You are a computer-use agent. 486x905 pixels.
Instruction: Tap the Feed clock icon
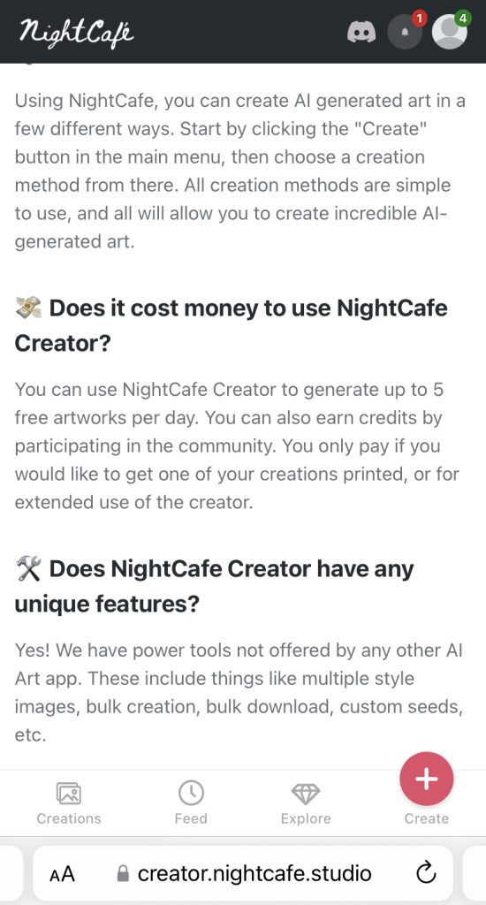(191, 793)
